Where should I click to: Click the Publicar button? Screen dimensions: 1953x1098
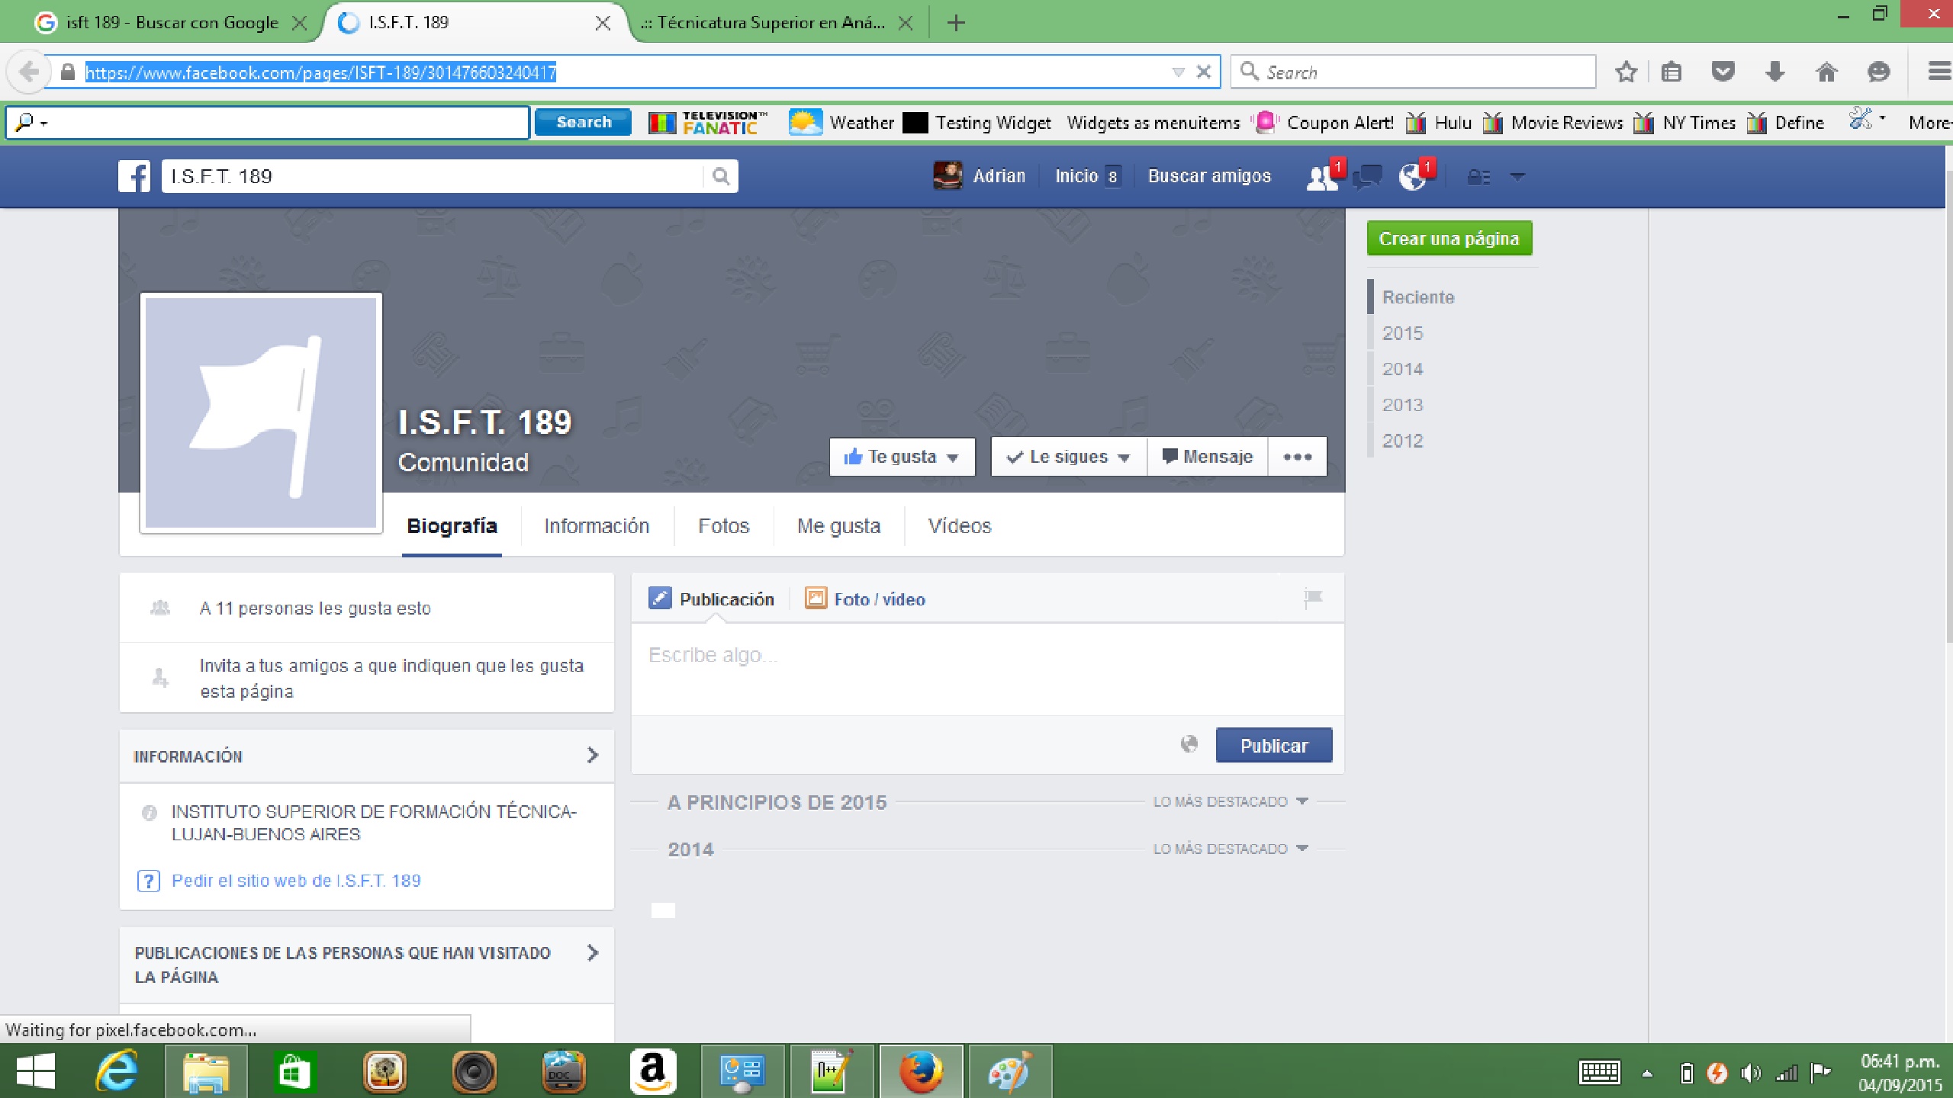(1274, 745)
